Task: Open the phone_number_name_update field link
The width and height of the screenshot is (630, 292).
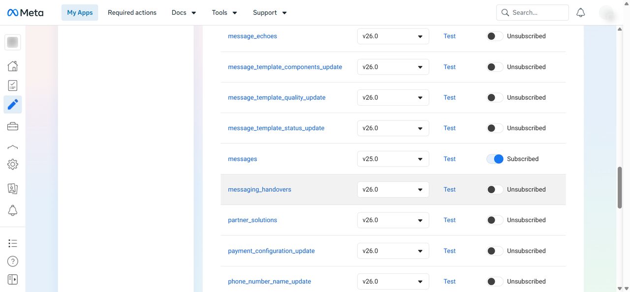Action: [x=269, y=282]
